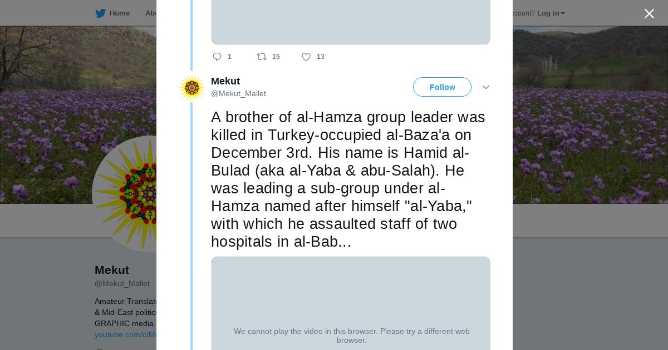Click @Mekut_Mallet under the sidebar profile name

tap(122, 283)
